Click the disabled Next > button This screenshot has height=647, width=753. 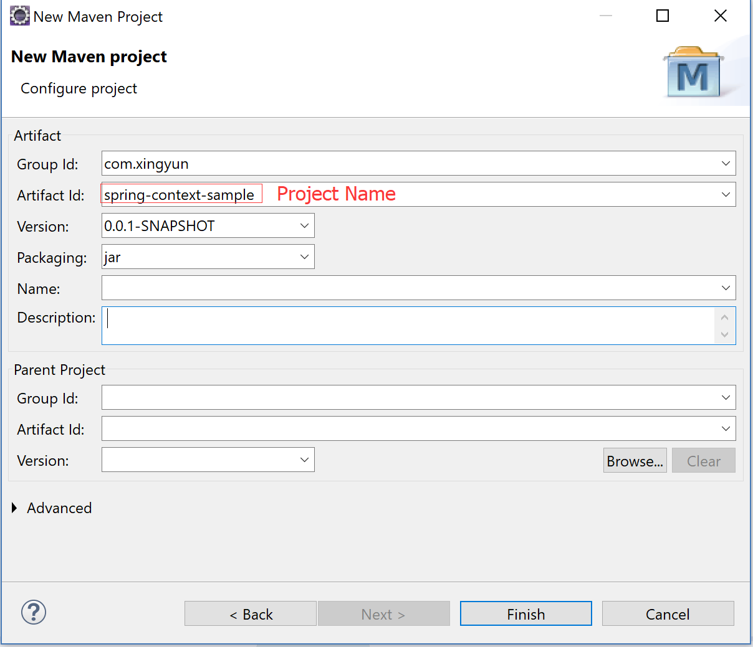pyautogui.click(x=384, y=614)
